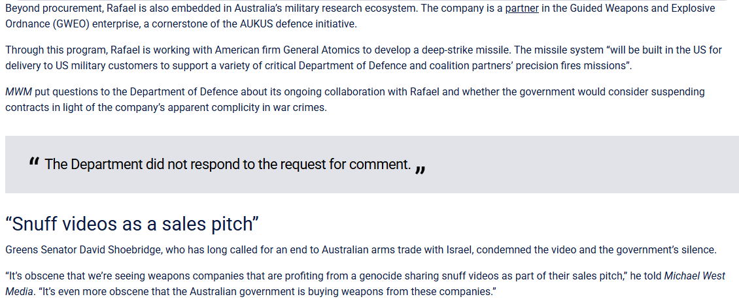Click the phrase "war crimes" in third paragraph
The width and height of the screenshot is (739, 301).
pyautogui.click(x=303, y=107)
